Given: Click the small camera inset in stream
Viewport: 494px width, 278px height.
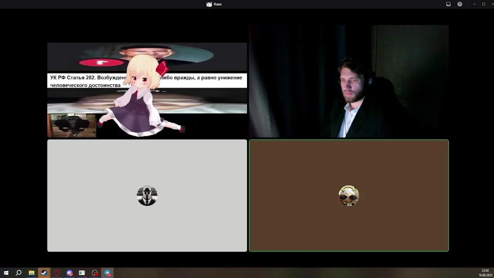Looking at the screenshot, I should click(x=72, y=125).
